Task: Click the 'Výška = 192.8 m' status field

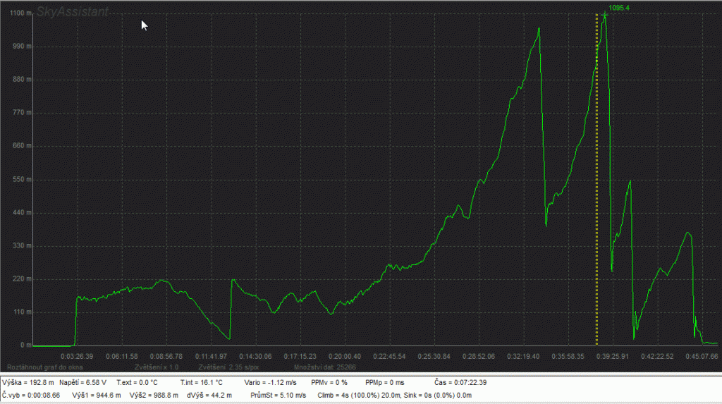Action: tap(27, 382)
